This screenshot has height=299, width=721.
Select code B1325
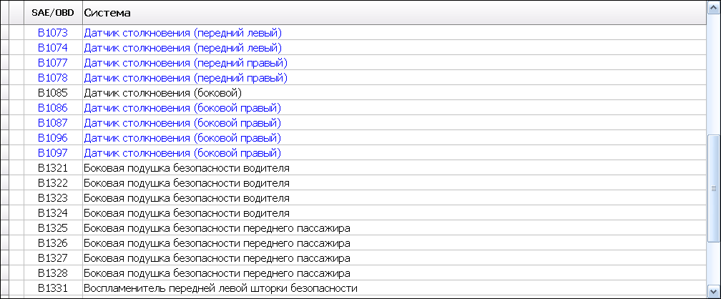click(x=53, y=228)
